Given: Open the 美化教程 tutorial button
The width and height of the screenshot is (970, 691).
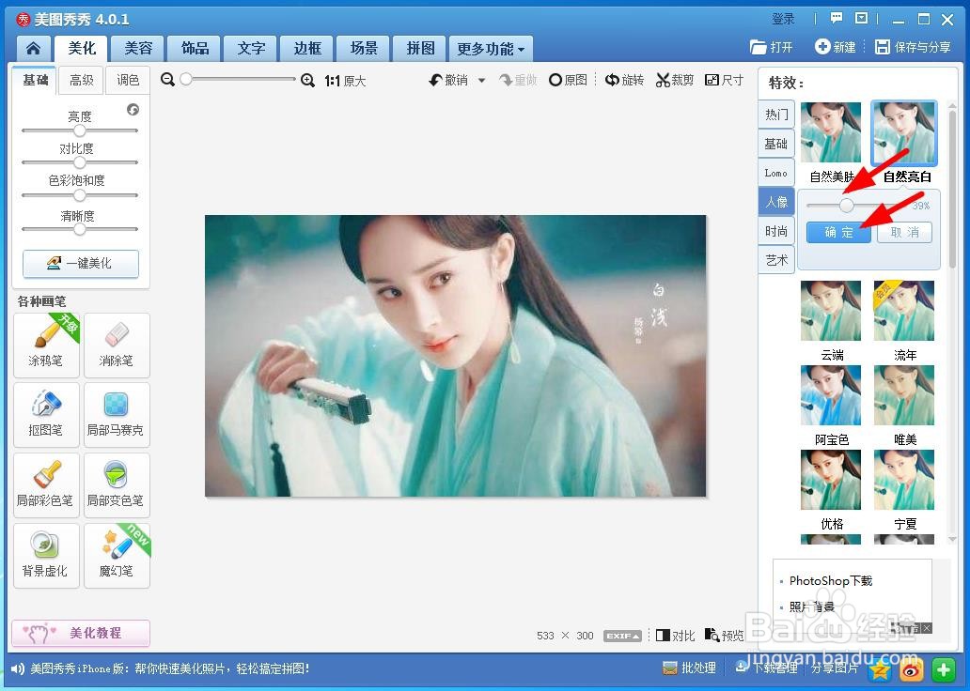Looking at the screenshot, I should (81, 633).
